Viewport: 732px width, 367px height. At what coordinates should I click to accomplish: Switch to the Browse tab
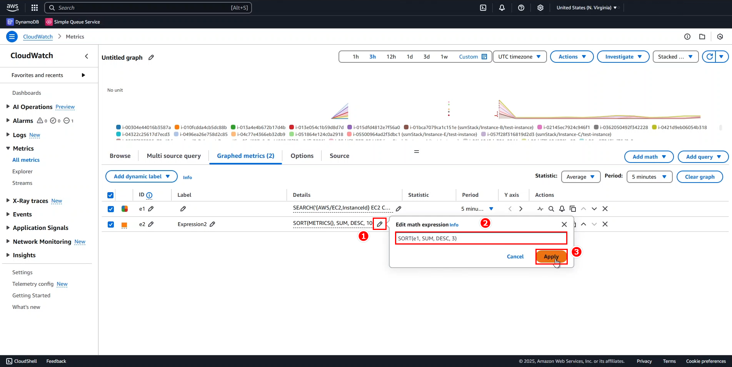click(120, 156)
